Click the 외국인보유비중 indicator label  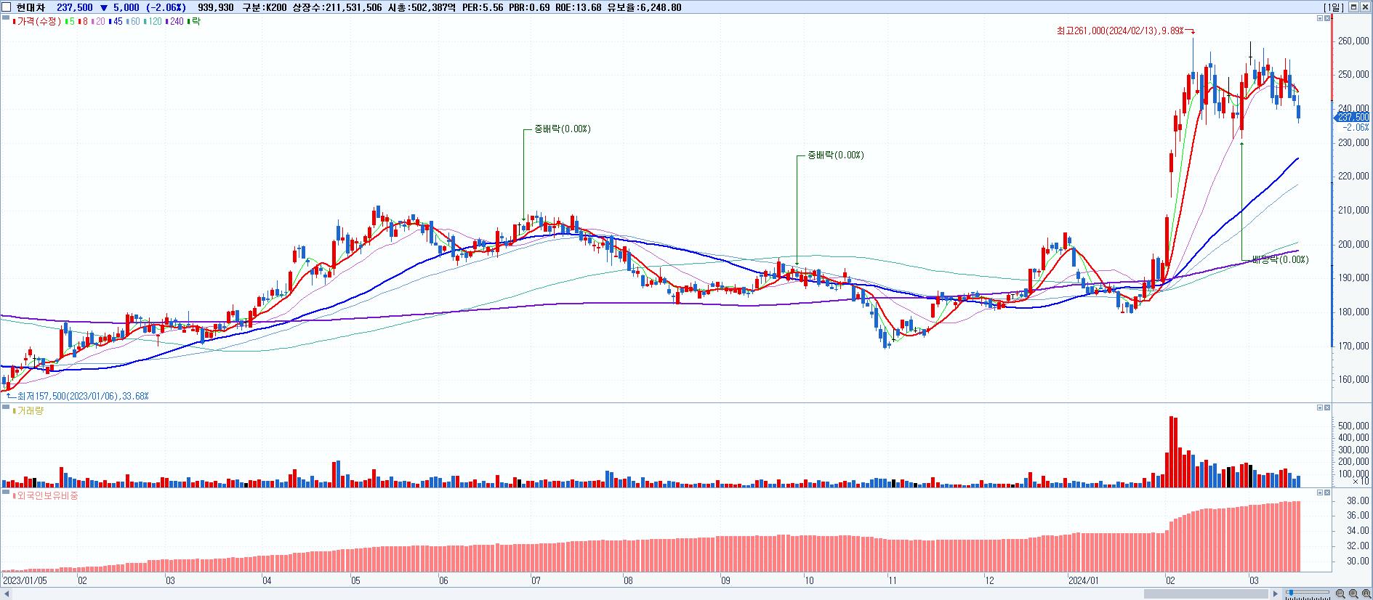[x=48, y=495]
